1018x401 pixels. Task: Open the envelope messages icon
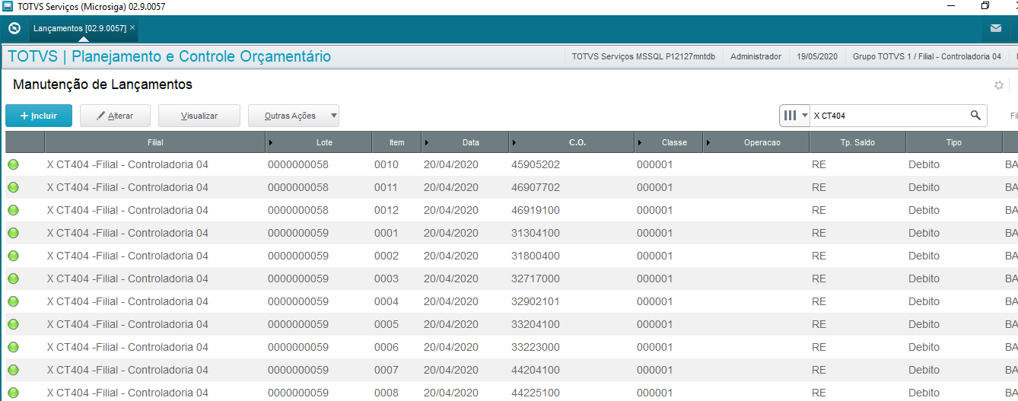[996, 29]
